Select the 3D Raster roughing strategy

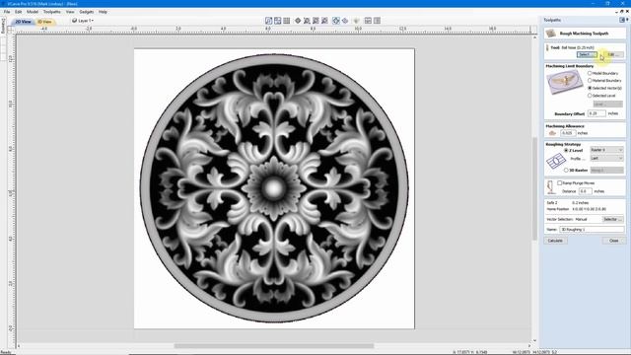566,171
